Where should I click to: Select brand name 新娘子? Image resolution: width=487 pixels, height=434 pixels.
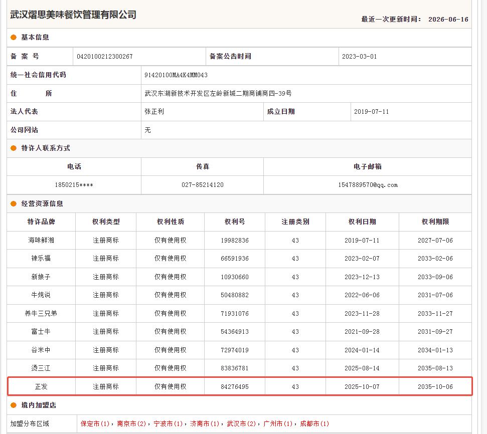(x=41, y=277)
